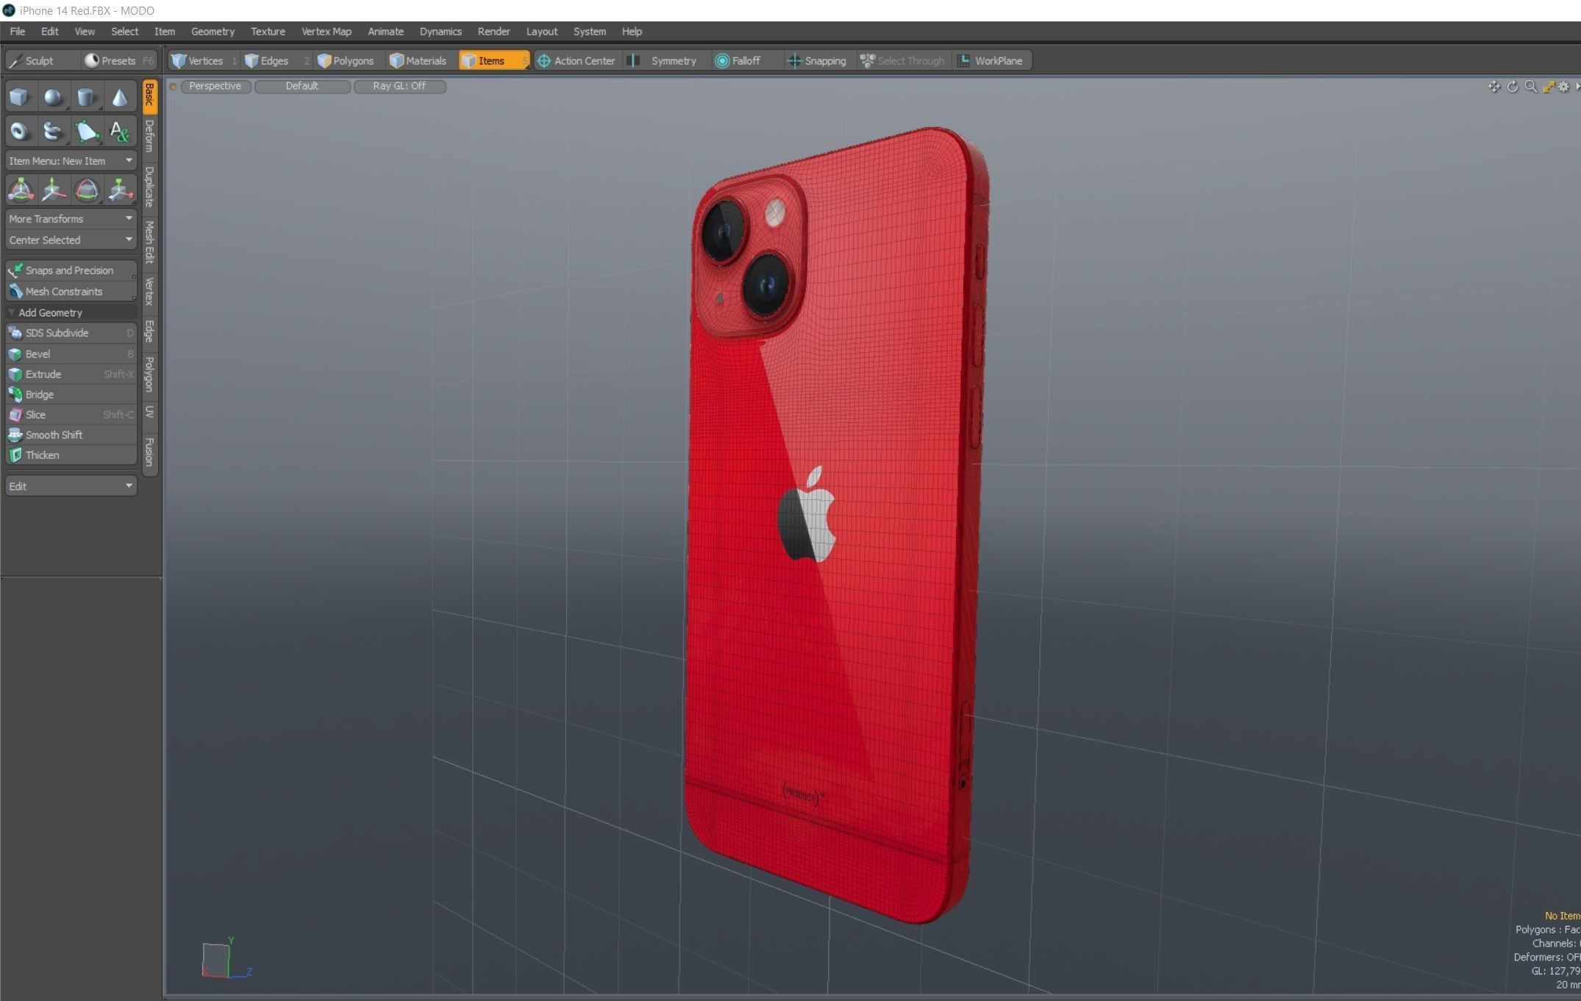Add a torus primitive
This screenshot has width=1581, height=1001.
pos(20,131)
